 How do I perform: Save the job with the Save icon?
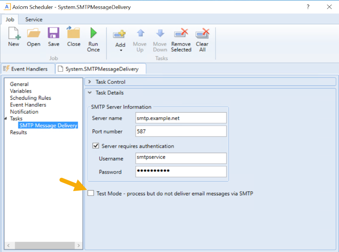pos(54,33)
